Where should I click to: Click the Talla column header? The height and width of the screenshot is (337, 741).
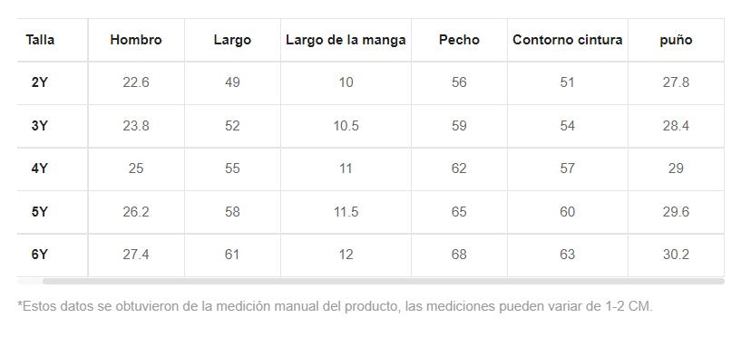[x=40, y=40]
